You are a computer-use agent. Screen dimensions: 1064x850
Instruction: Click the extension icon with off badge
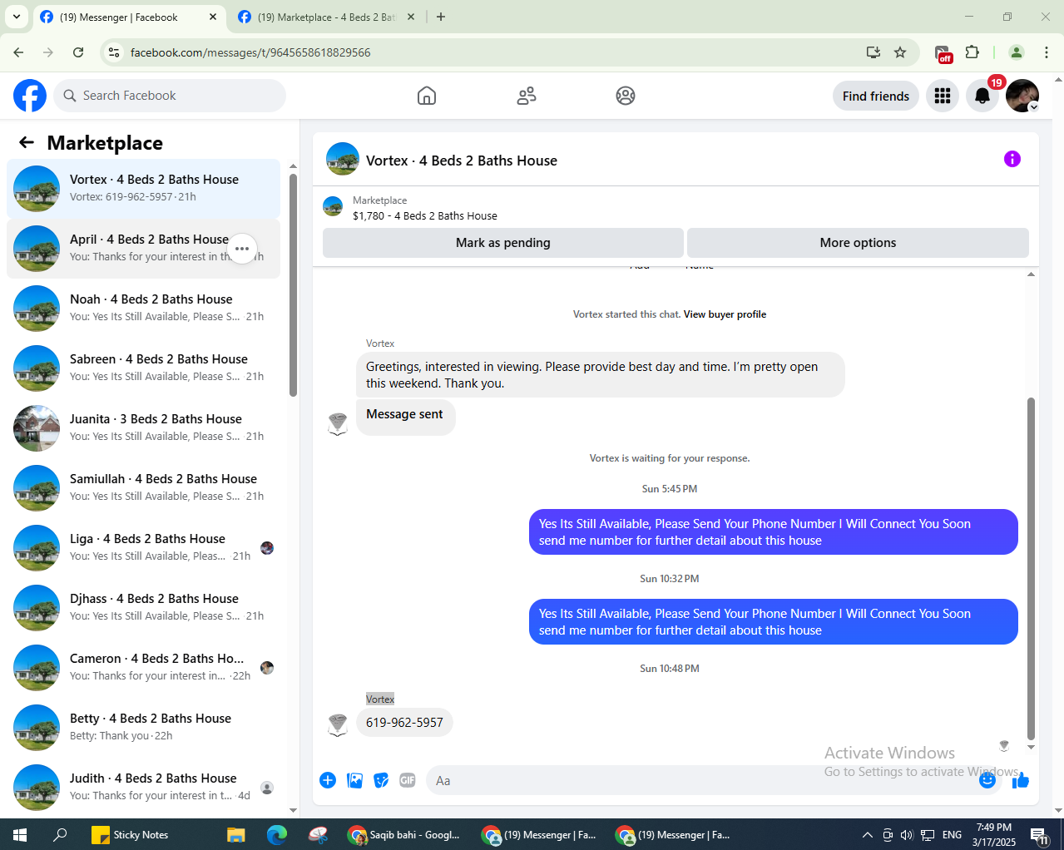[943, 53]
